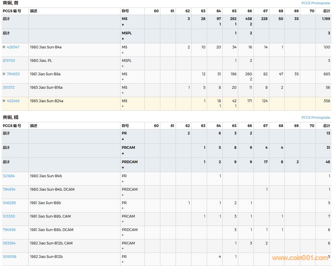The image size is (332, 266).
Task: Open the 546289 proof coin link
Action: pos(9,203)
